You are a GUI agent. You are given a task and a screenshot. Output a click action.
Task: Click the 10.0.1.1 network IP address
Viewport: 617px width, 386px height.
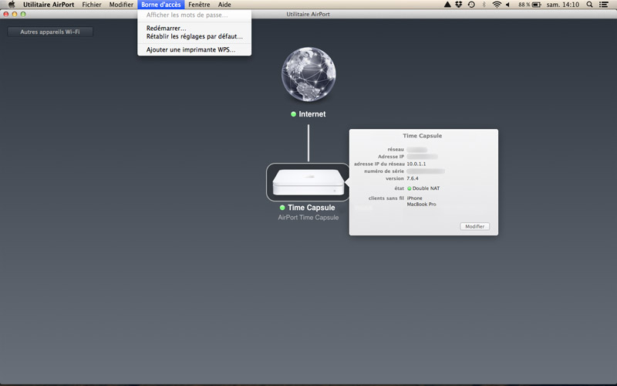[x=416, y=164]
